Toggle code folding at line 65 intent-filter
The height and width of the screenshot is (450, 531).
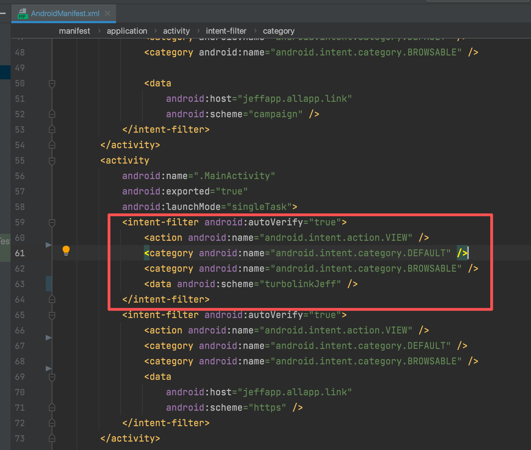(x=52, y=315)
